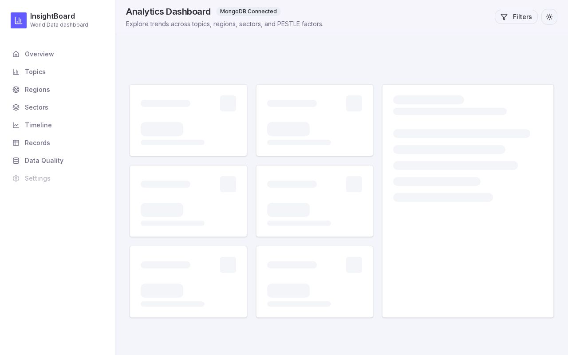Click the Records table icon

tap(16, 143)
